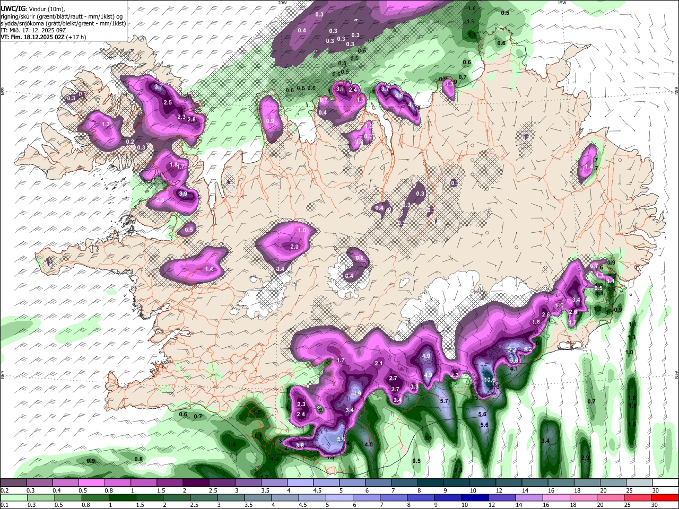
Task: Select the '5.8' value in the blue southwest patch
Action: coord(341,440)
